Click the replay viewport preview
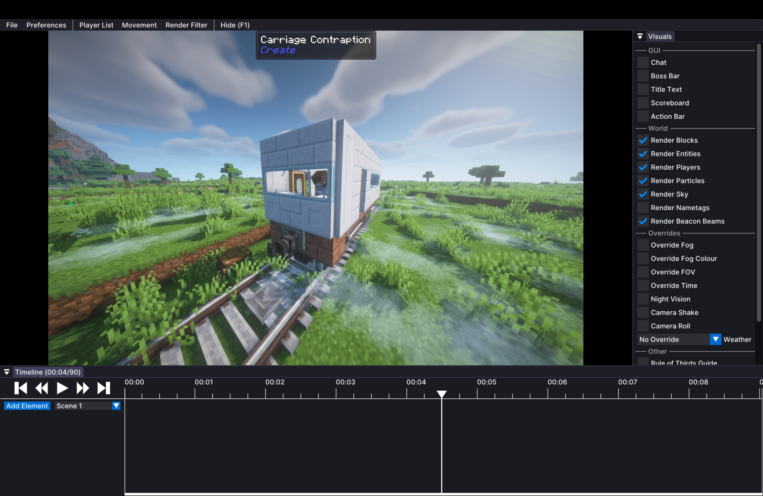 click(316, 198)
